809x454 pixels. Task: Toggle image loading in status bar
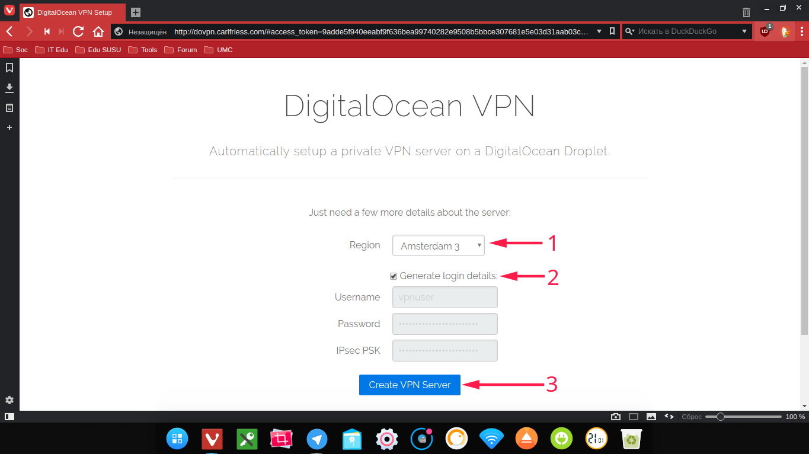click(x=651, y=417)
